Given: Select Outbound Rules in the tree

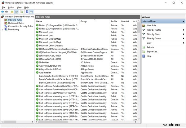Looking at the screenshot, I should tap(16, 23).
